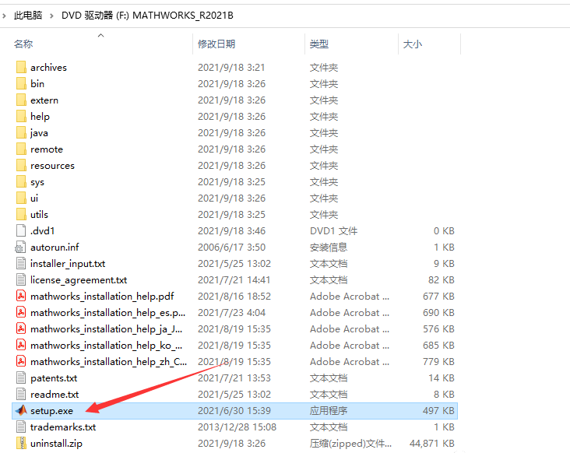Select the java folder row
The image size is (570, 453).
coord(39,132)
